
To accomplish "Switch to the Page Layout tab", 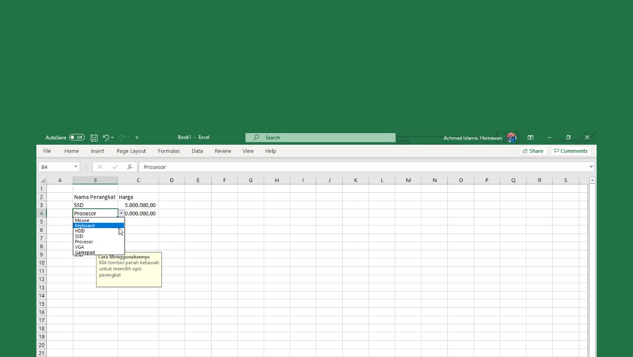I will point(131,151).
